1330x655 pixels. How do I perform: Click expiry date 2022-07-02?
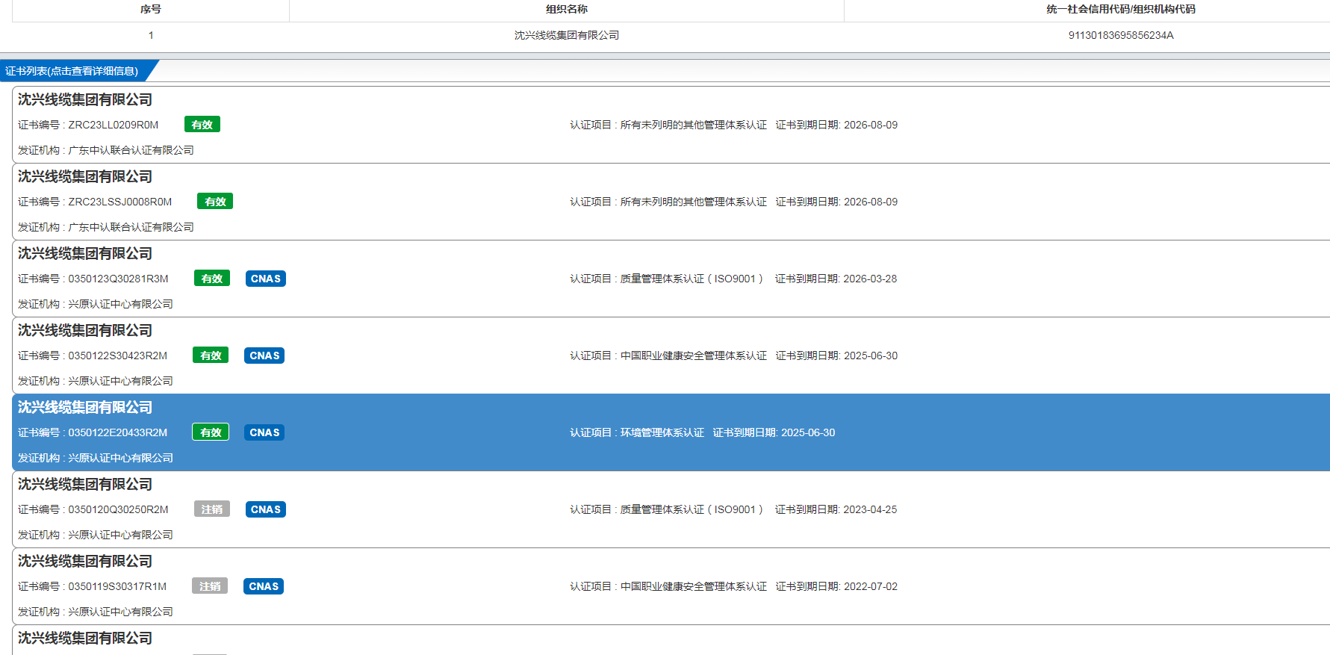point(871,586)
